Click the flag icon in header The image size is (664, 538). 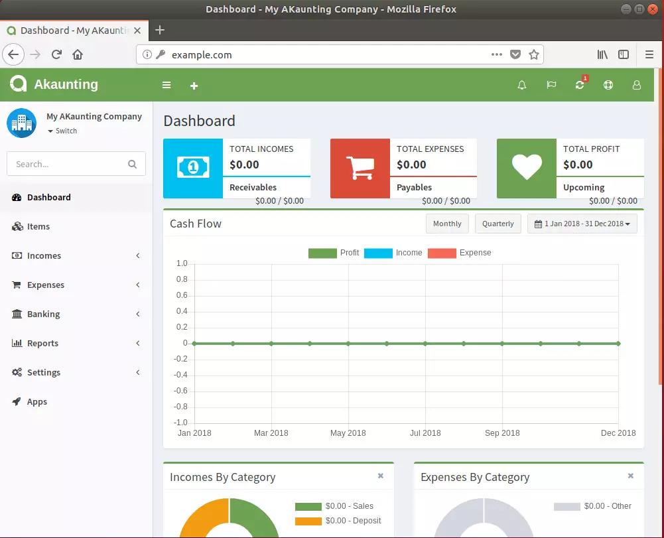tap(551, 85)
